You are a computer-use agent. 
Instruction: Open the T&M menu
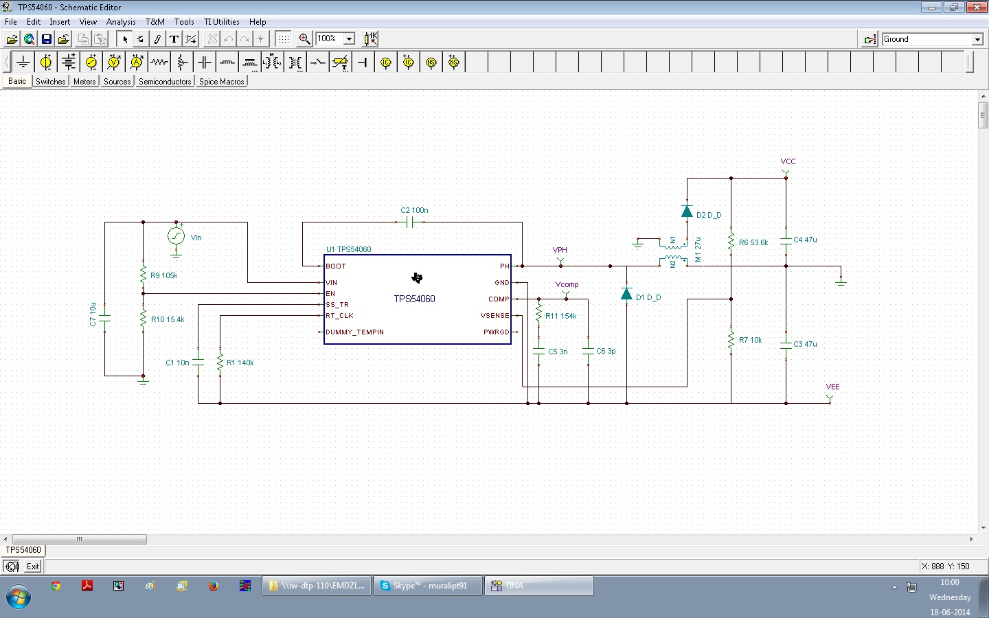[x=155, y=22]
